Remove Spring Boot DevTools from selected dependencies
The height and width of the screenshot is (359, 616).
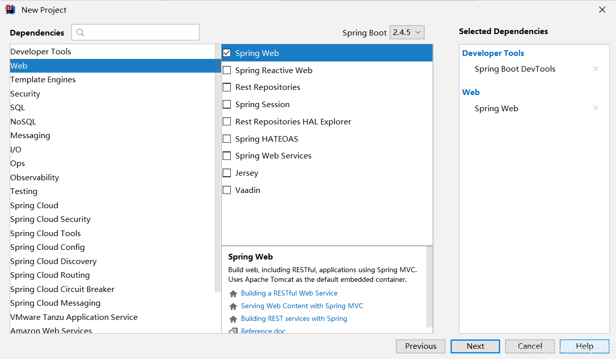[596, 69]
